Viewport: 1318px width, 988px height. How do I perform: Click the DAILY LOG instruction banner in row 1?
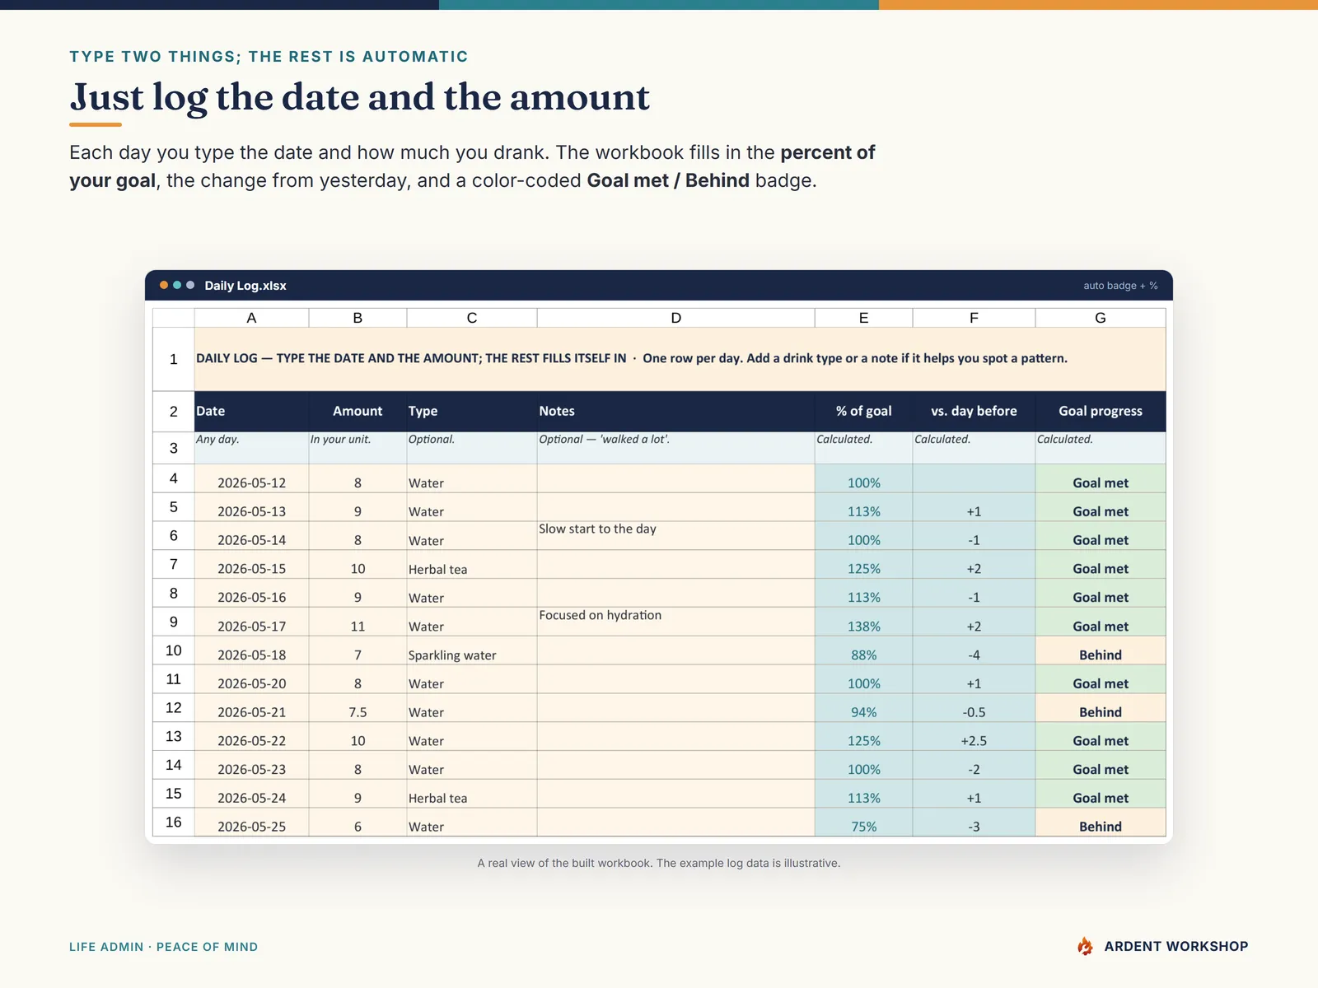tap(680, 359)
